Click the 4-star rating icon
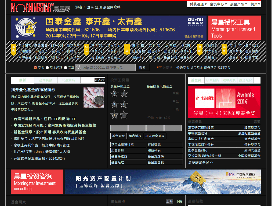The image size is (275, 206). pos(124,93)
